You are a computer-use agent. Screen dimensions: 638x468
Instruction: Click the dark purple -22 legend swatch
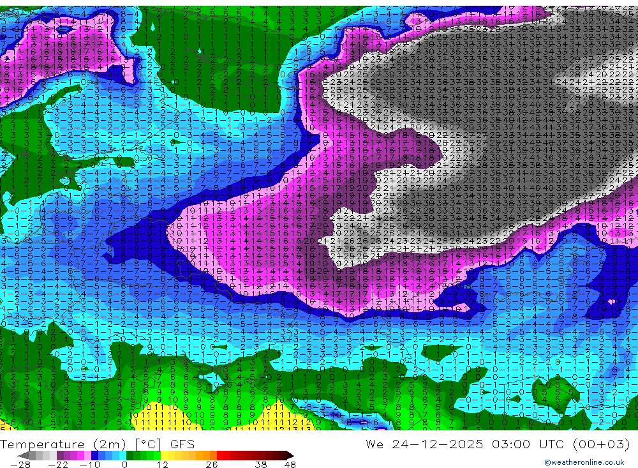[60, 455]
